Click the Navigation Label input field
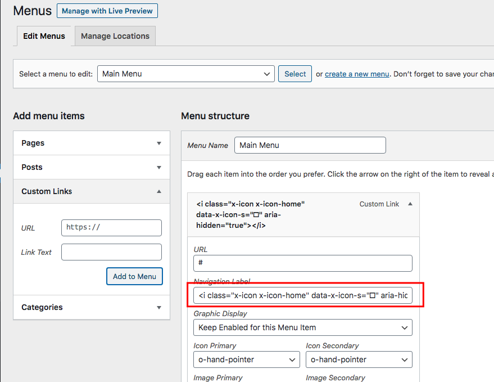This screenshot has height=382, width=494. 303,295
